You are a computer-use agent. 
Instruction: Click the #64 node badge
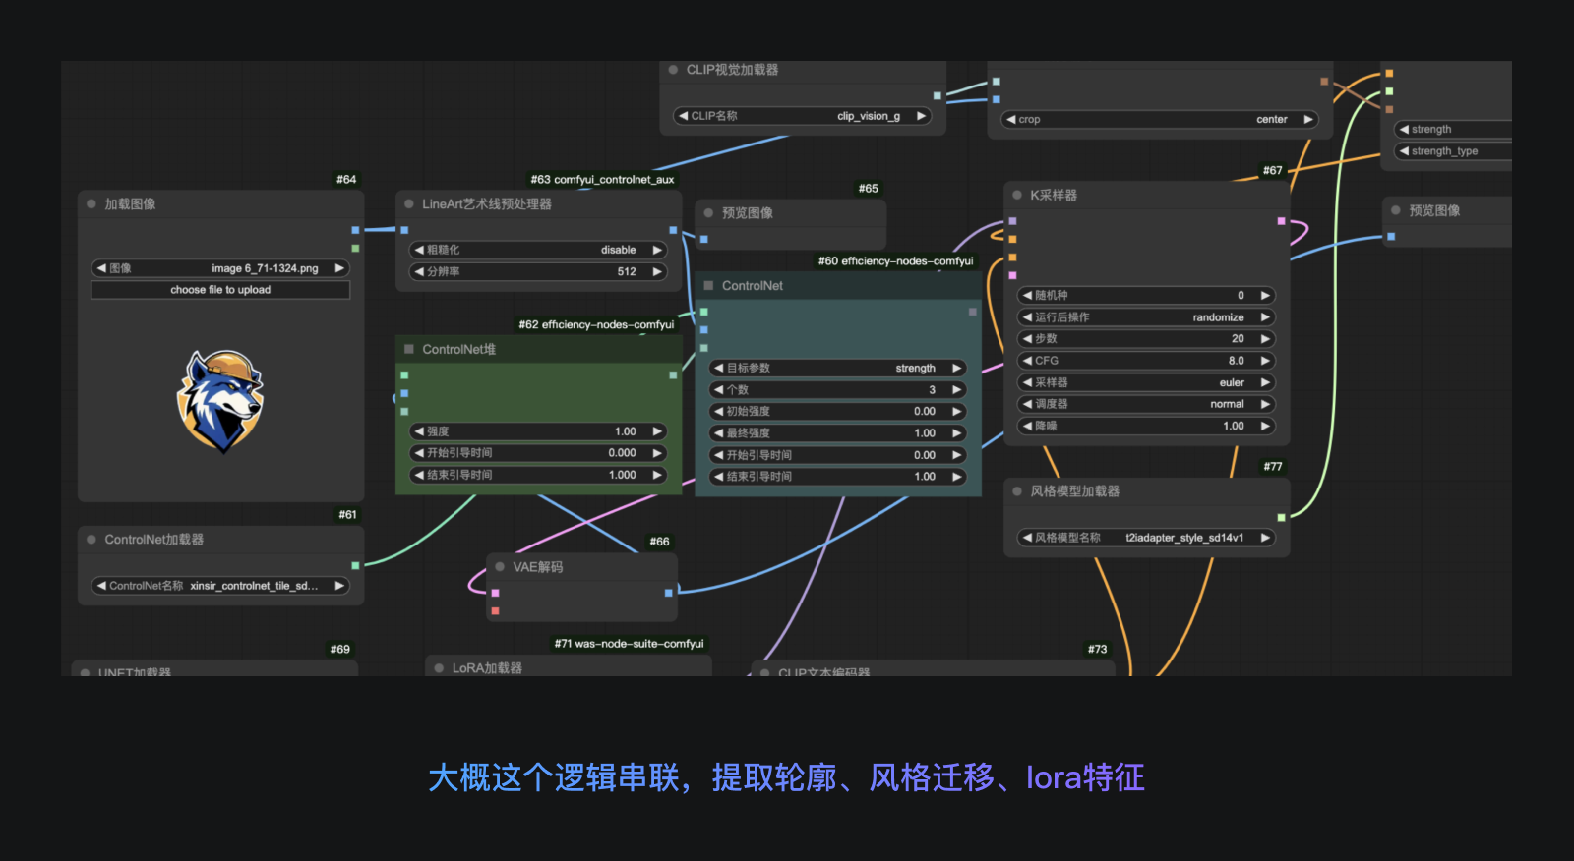click(x=346, y=180)
